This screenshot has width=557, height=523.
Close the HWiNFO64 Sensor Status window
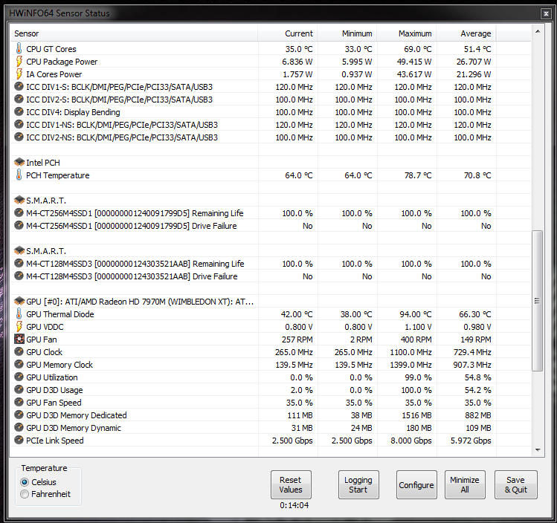(x=546, y=13)
